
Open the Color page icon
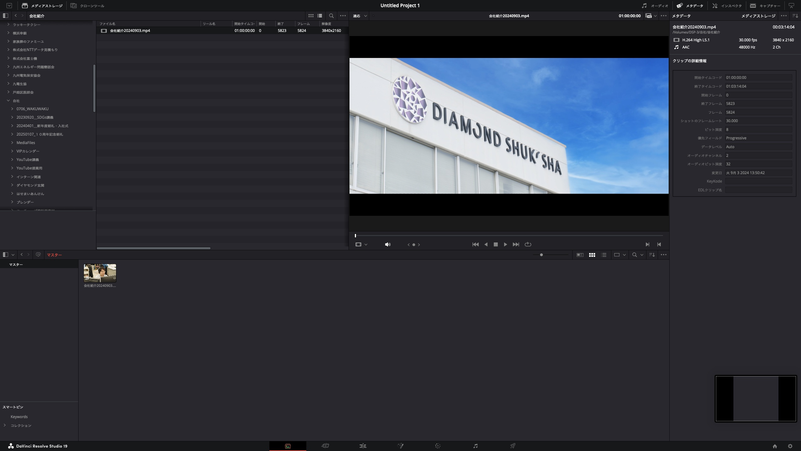point(438,446)
